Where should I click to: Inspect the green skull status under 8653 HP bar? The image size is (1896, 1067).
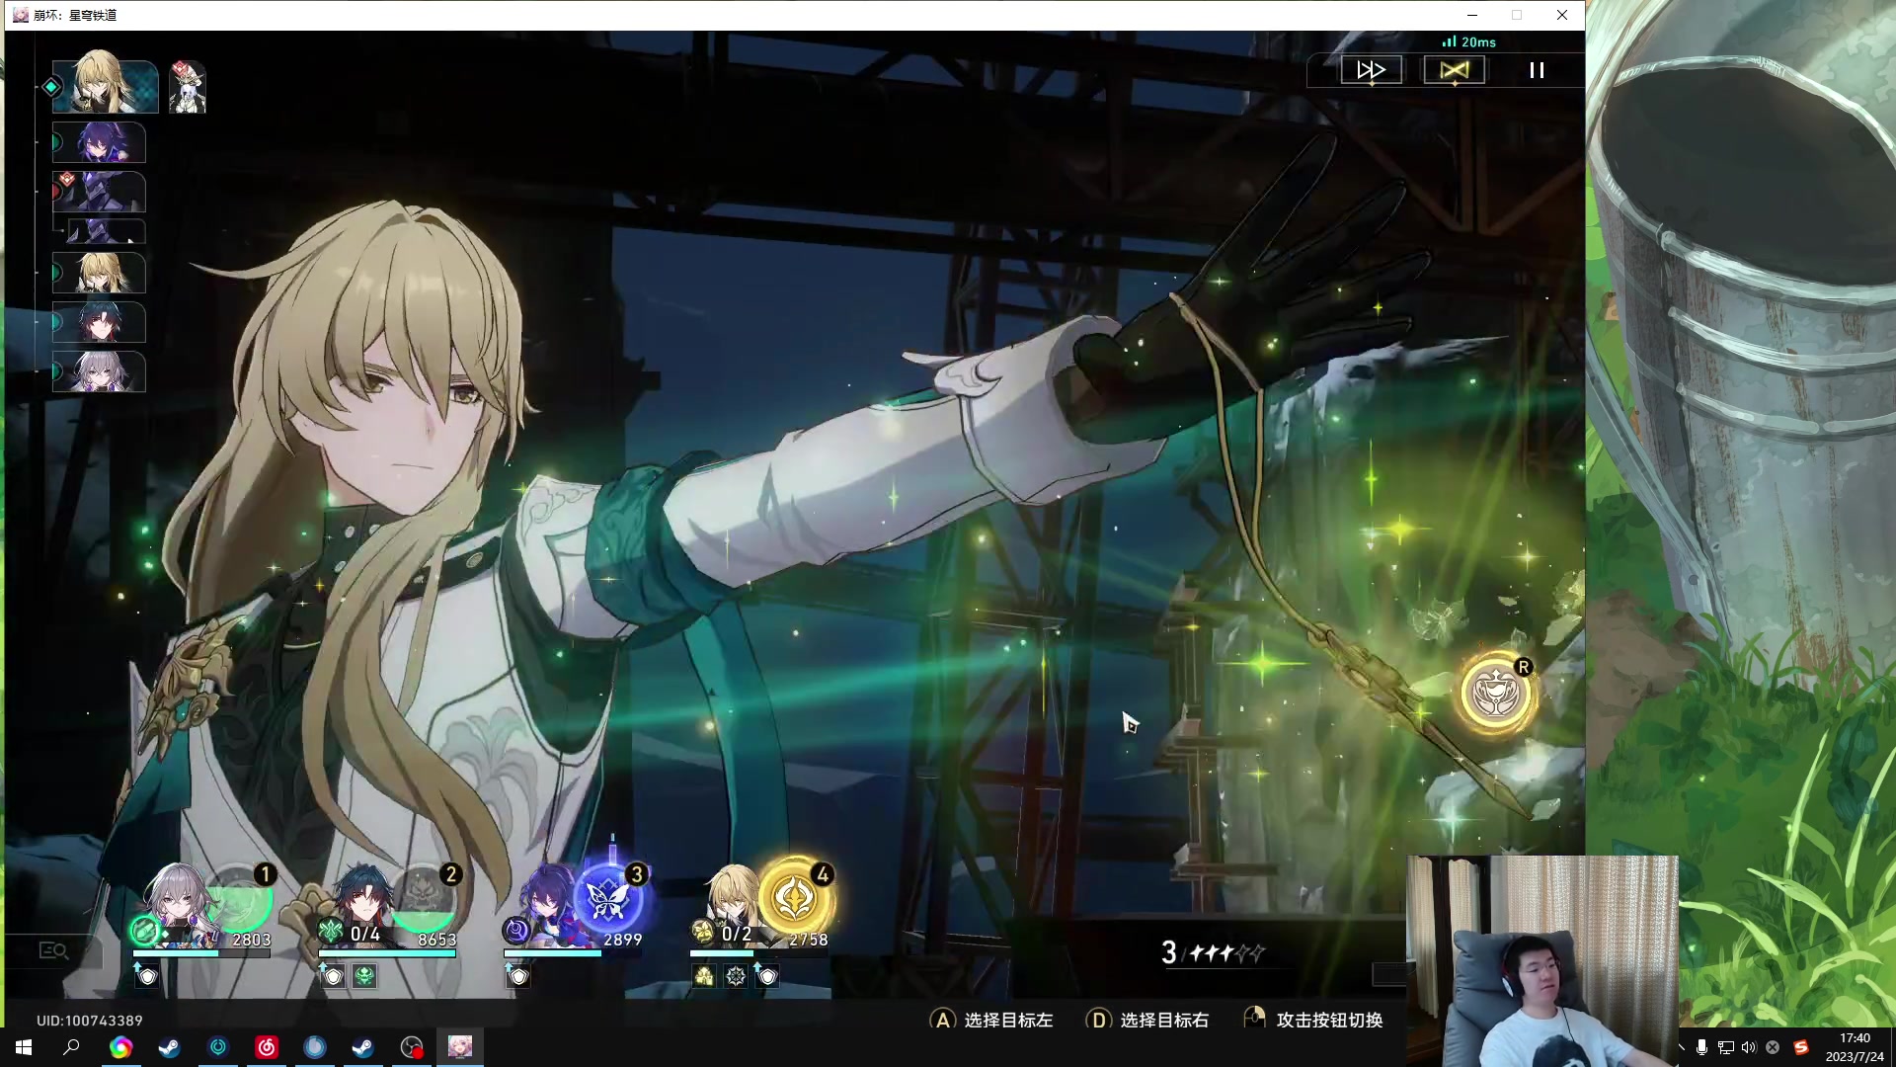364,977
